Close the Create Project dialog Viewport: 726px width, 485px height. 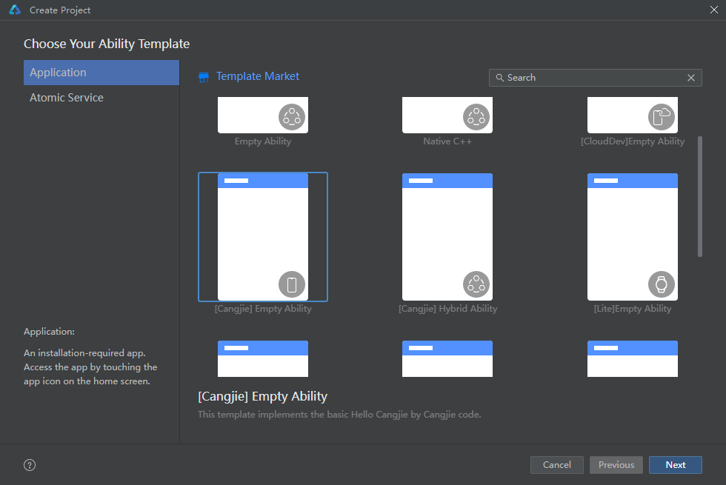click(714, 10)
